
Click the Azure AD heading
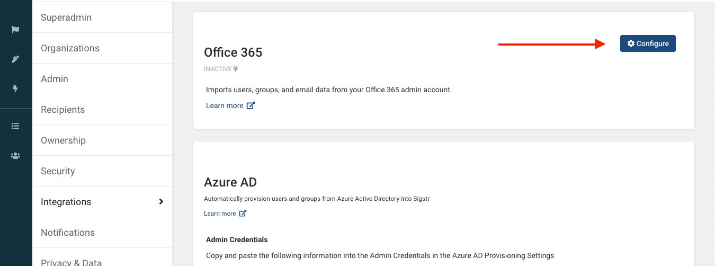(230, 182)
